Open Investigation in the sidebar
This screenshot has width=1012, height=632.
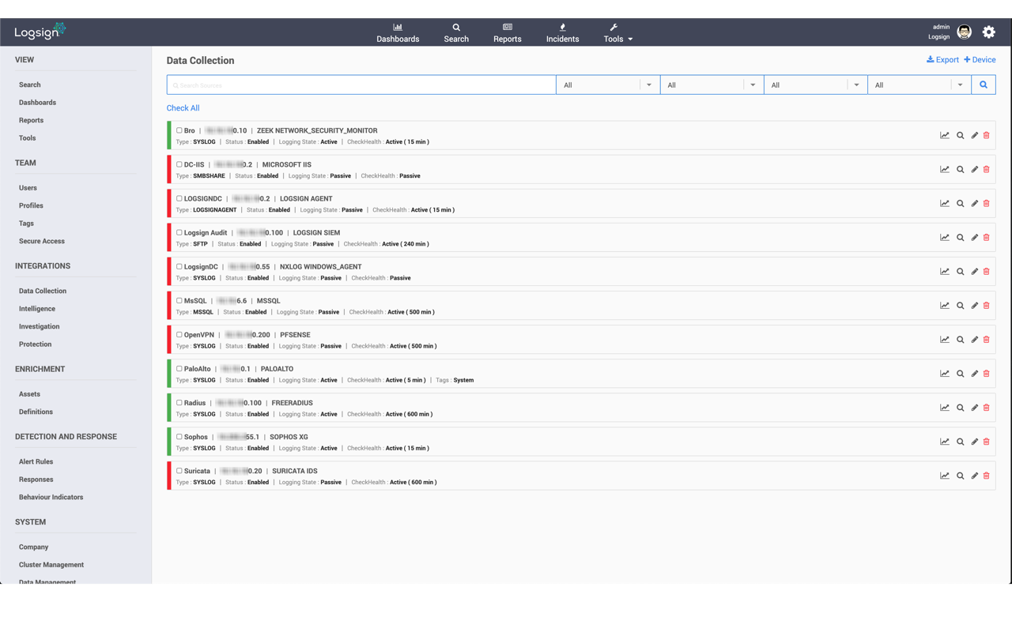pos(40,326)
